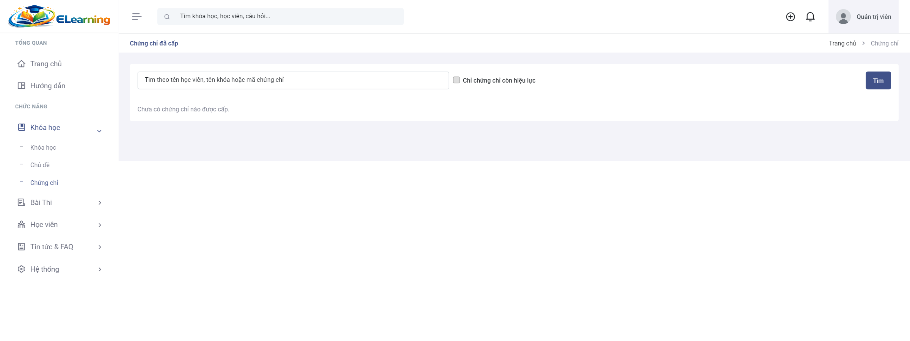Click the 'Chứng chỉ đã cấp' page title
The height and width of the screenshot is (341, 910).
[154, 43]
